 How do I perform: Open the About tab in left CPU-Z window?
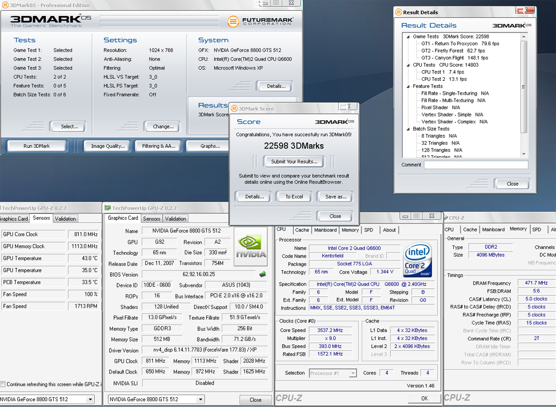(x=389, y=230)
